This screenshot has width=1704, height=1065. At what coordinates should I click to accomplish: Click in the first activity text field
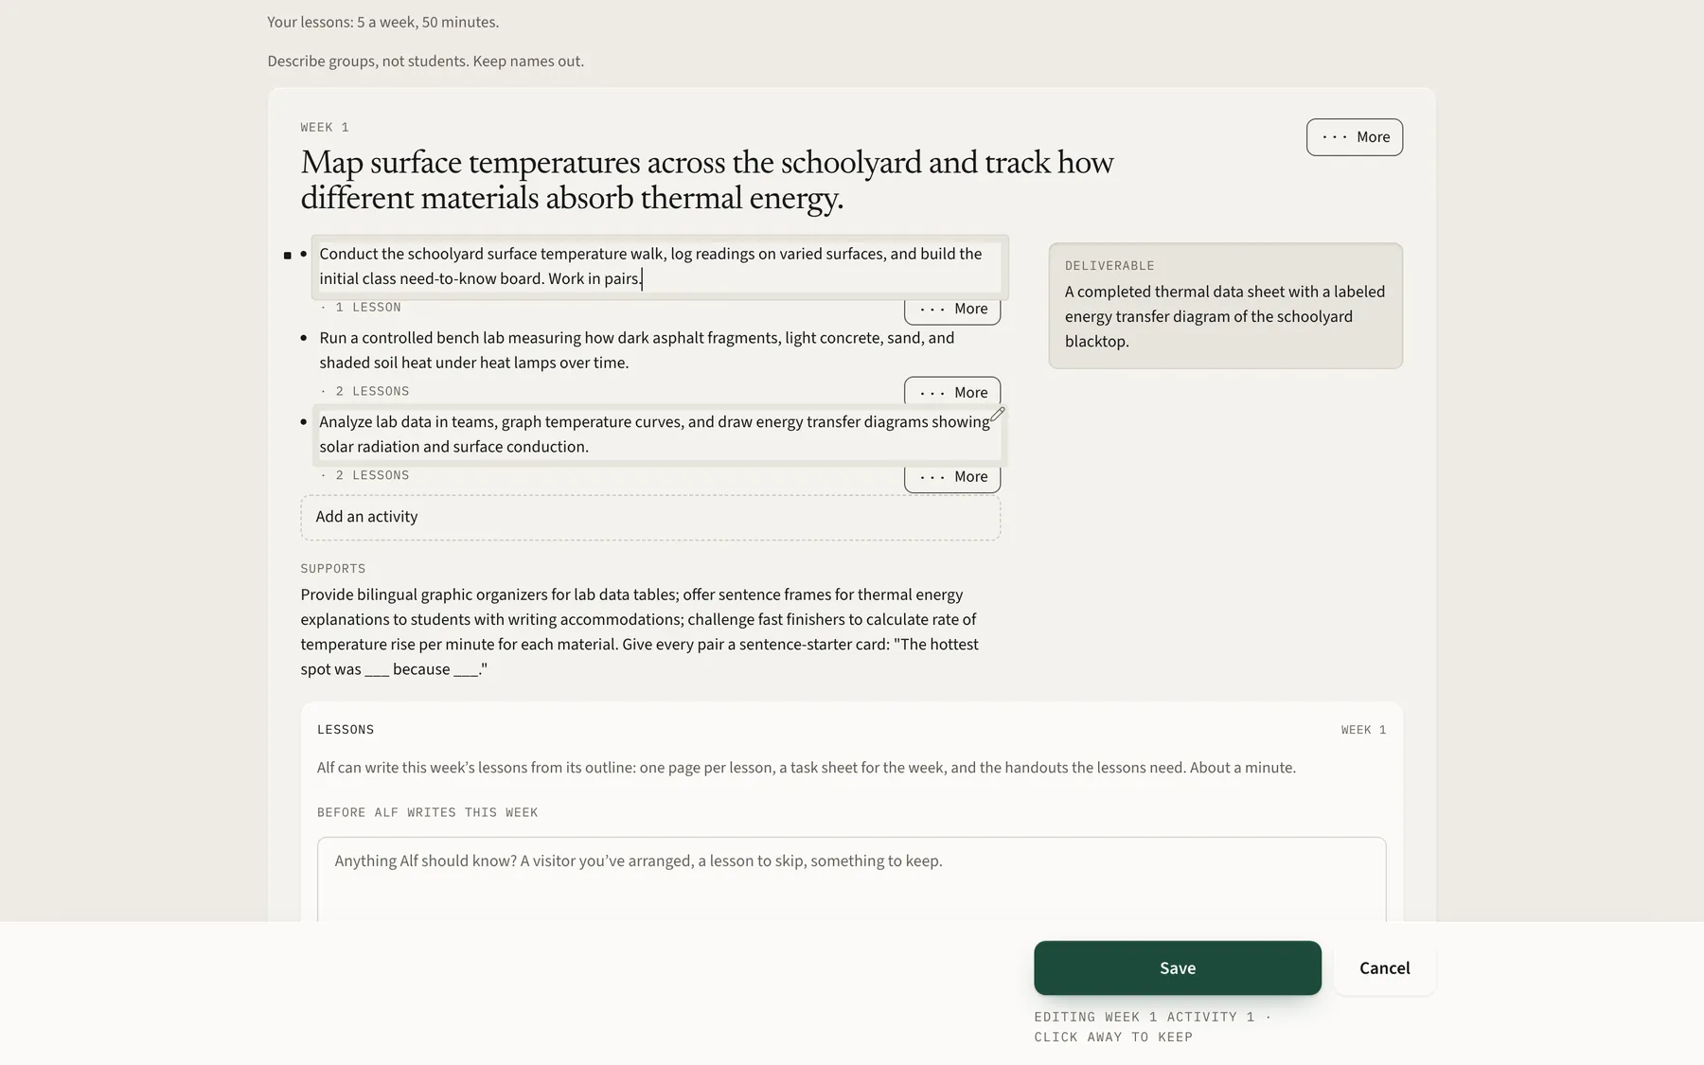[x=660, y=267]
